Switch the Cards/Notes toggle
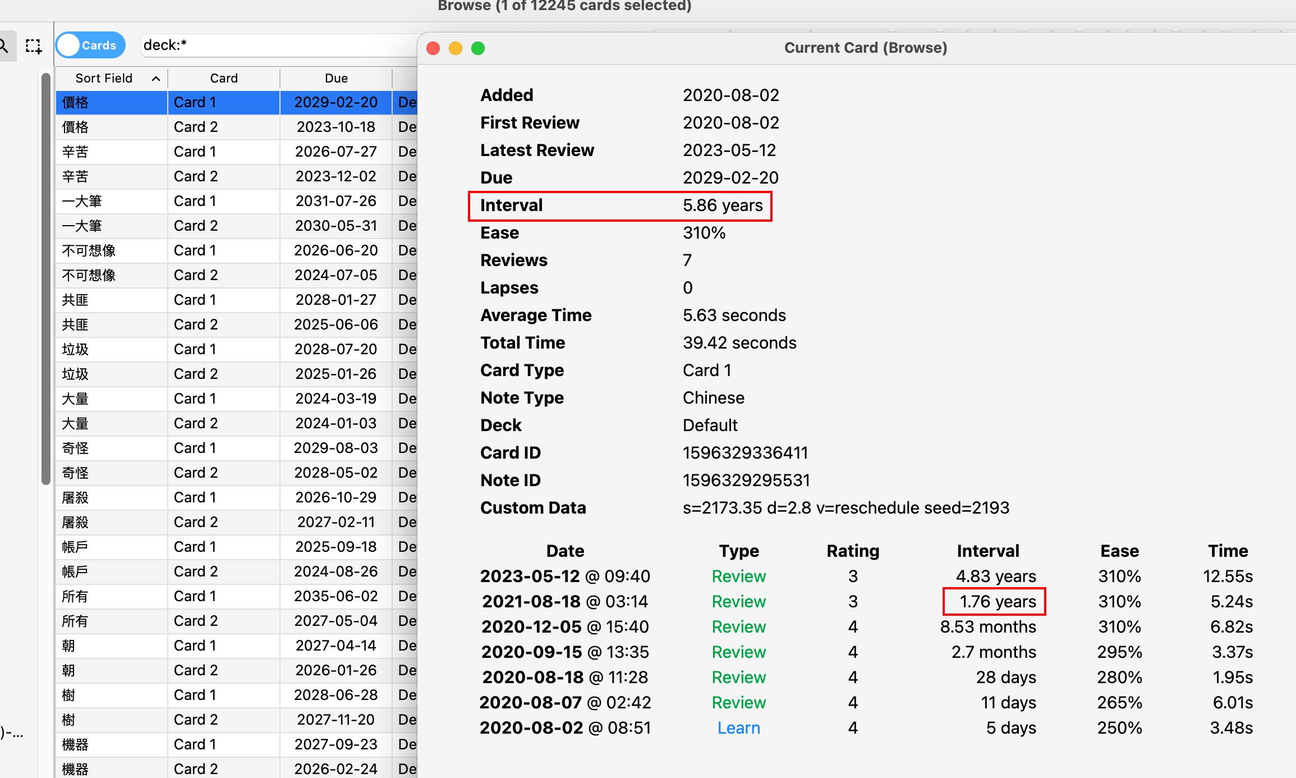 (90, 45)
